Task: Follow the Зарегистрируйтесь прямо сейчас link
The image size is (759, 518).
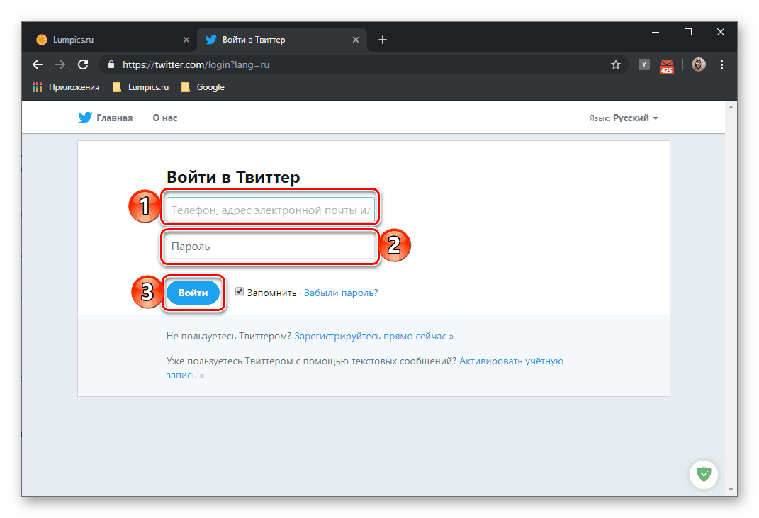Action: tap(373, 336)
